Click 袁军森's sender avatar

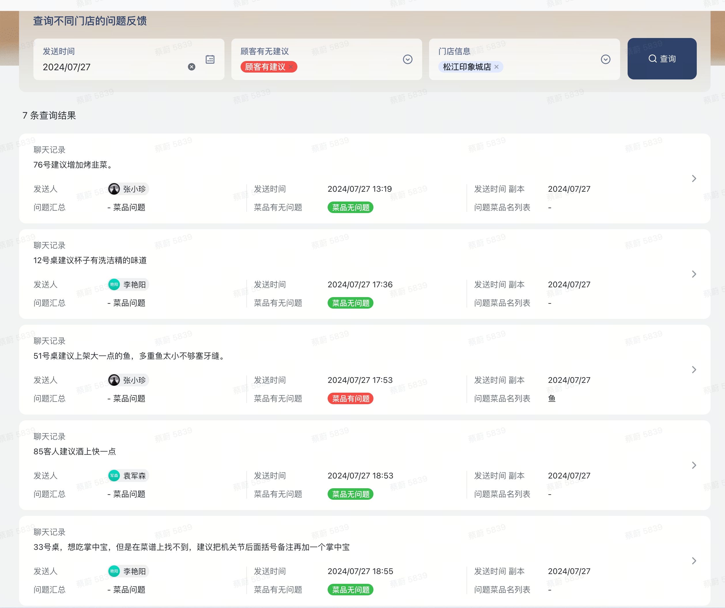pyautogui.click(x=114, y=475)
